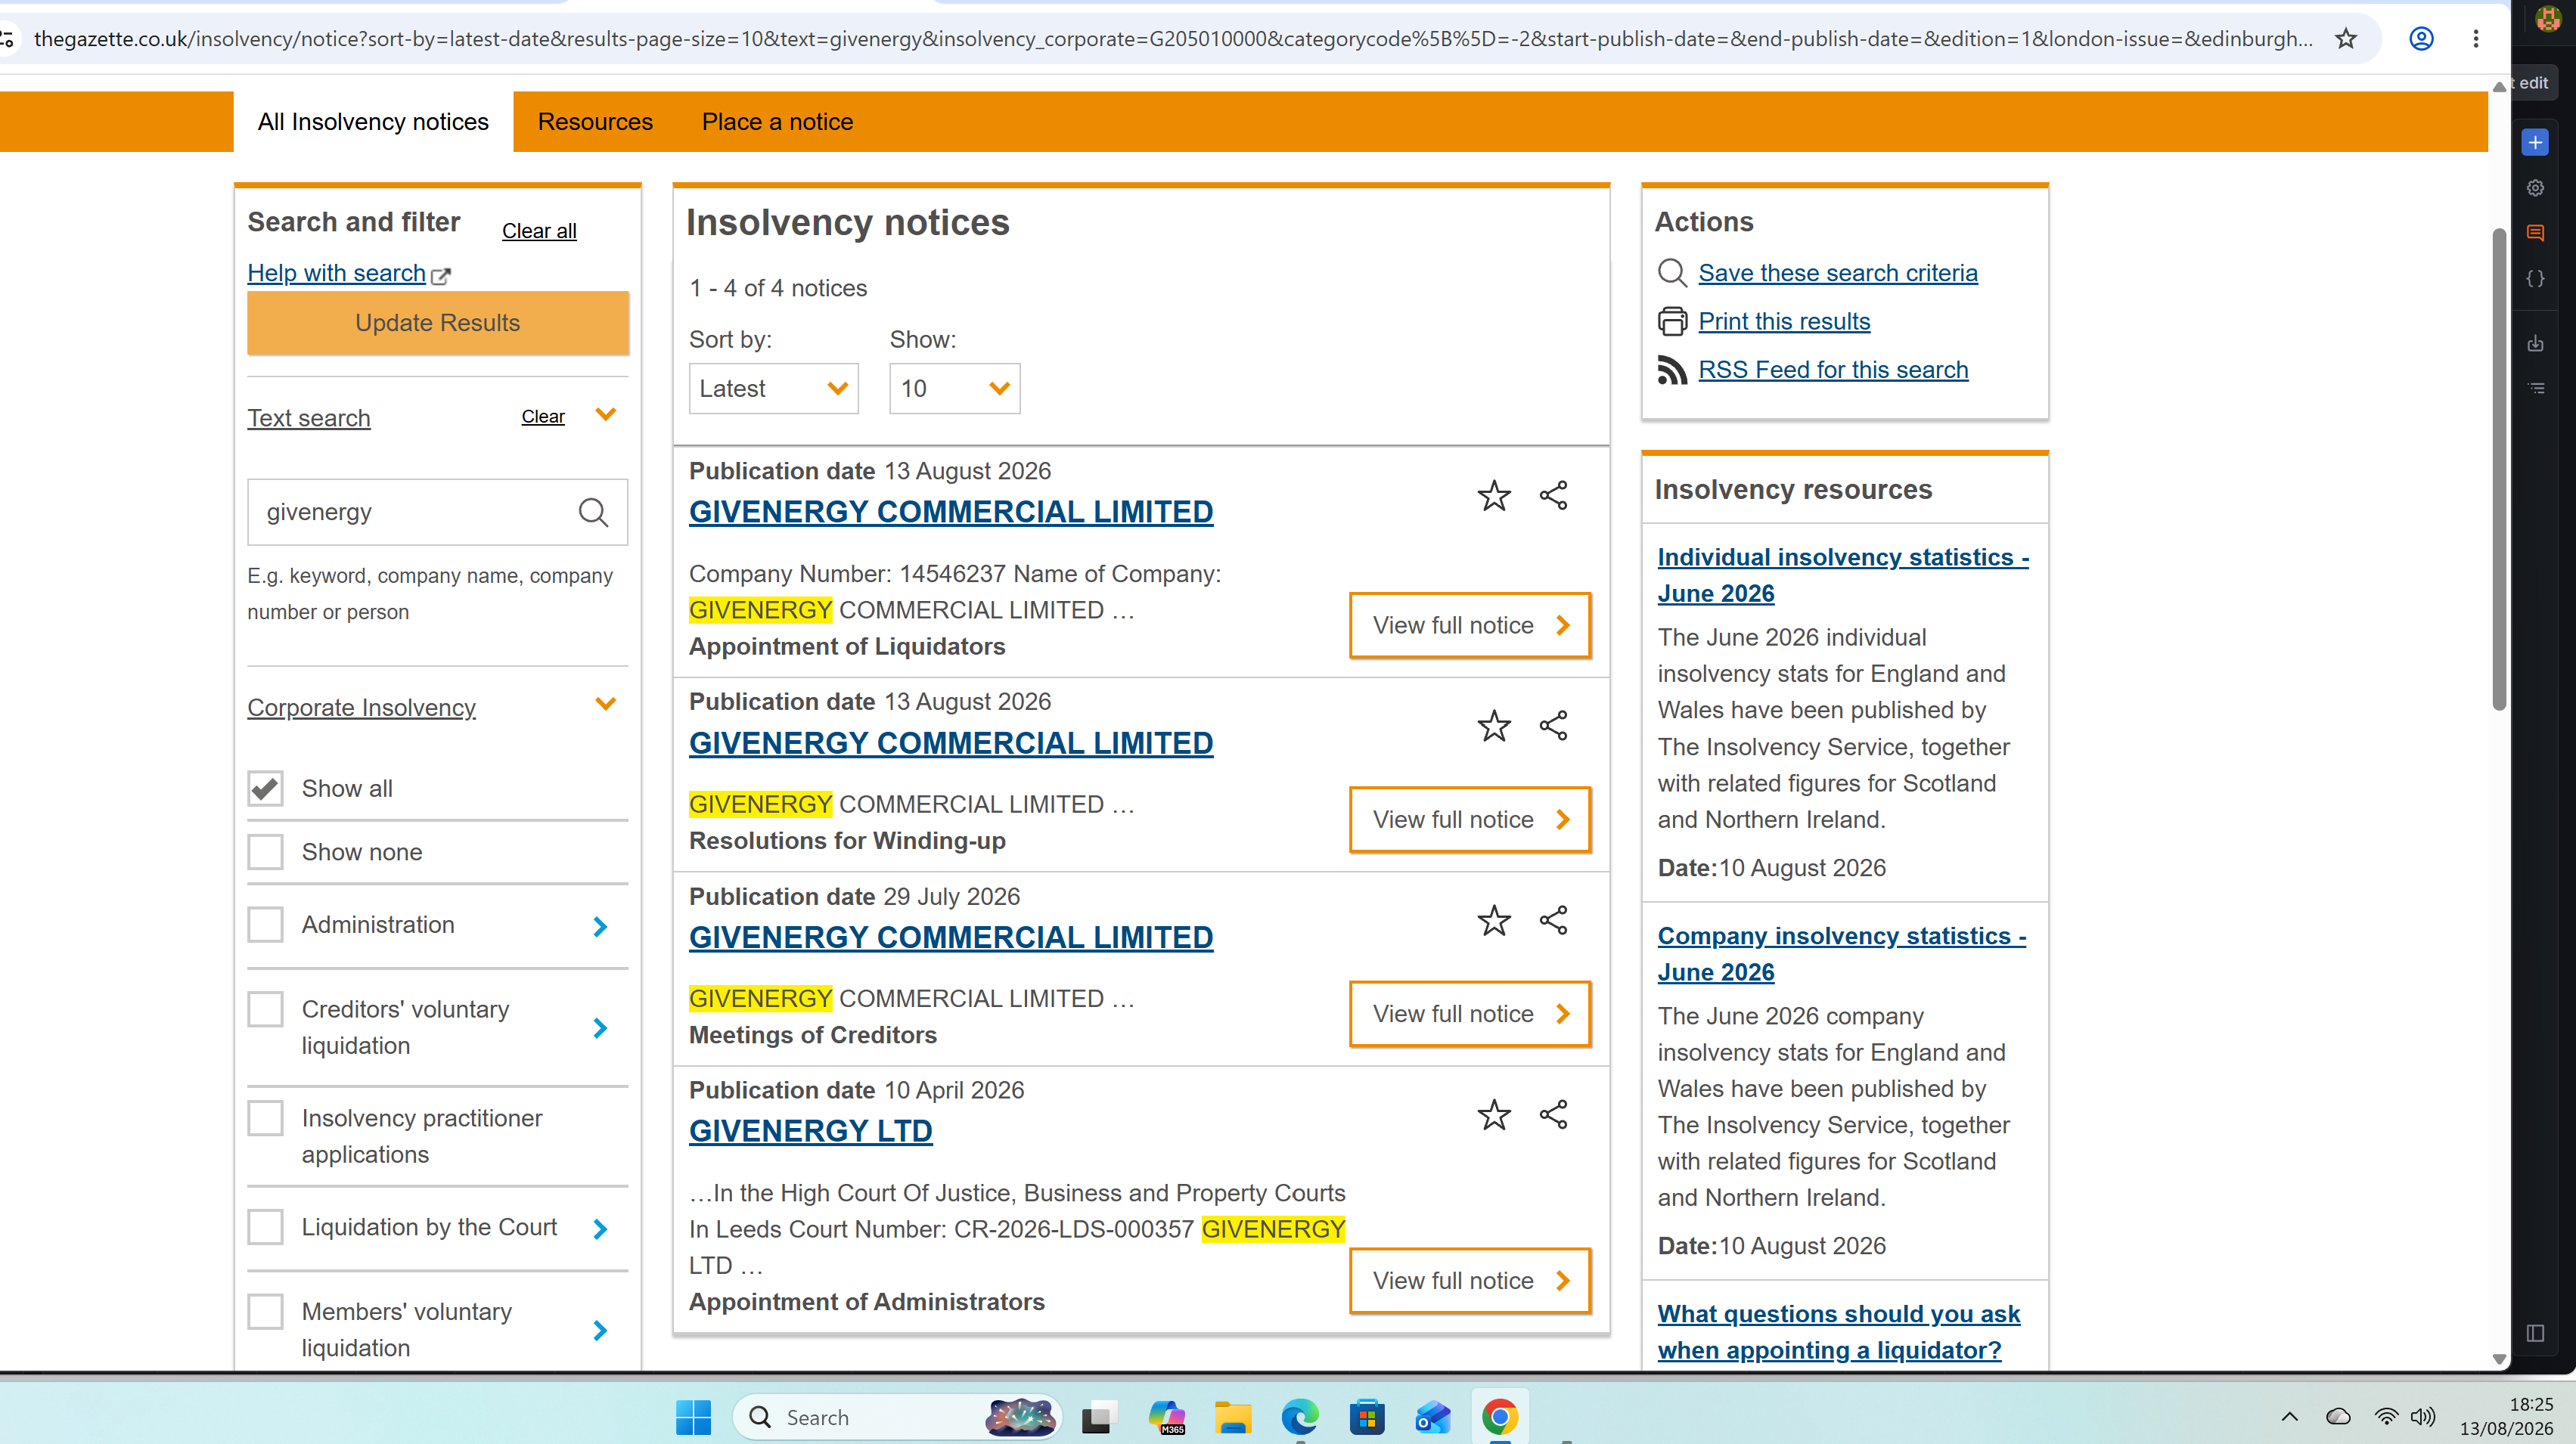Open RSS Feed for this search link
2576x1444 pixels.
tap(1833, 370)
